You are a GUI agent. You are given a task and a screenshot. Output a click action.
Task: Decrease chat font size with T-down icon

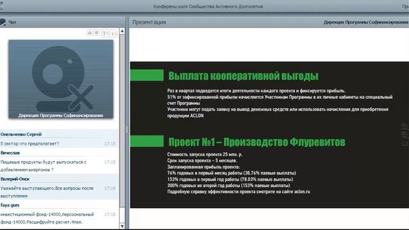click(x=114, y=33)
